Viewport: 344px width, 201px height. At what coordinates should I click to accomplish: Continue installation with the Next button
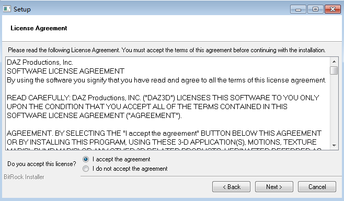(x=274, y=187)
